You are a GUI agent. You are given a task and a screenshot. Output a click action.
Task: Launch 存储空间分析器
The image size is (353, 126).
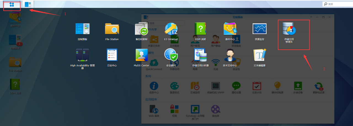pyautogui.click(x=200, y=58)
